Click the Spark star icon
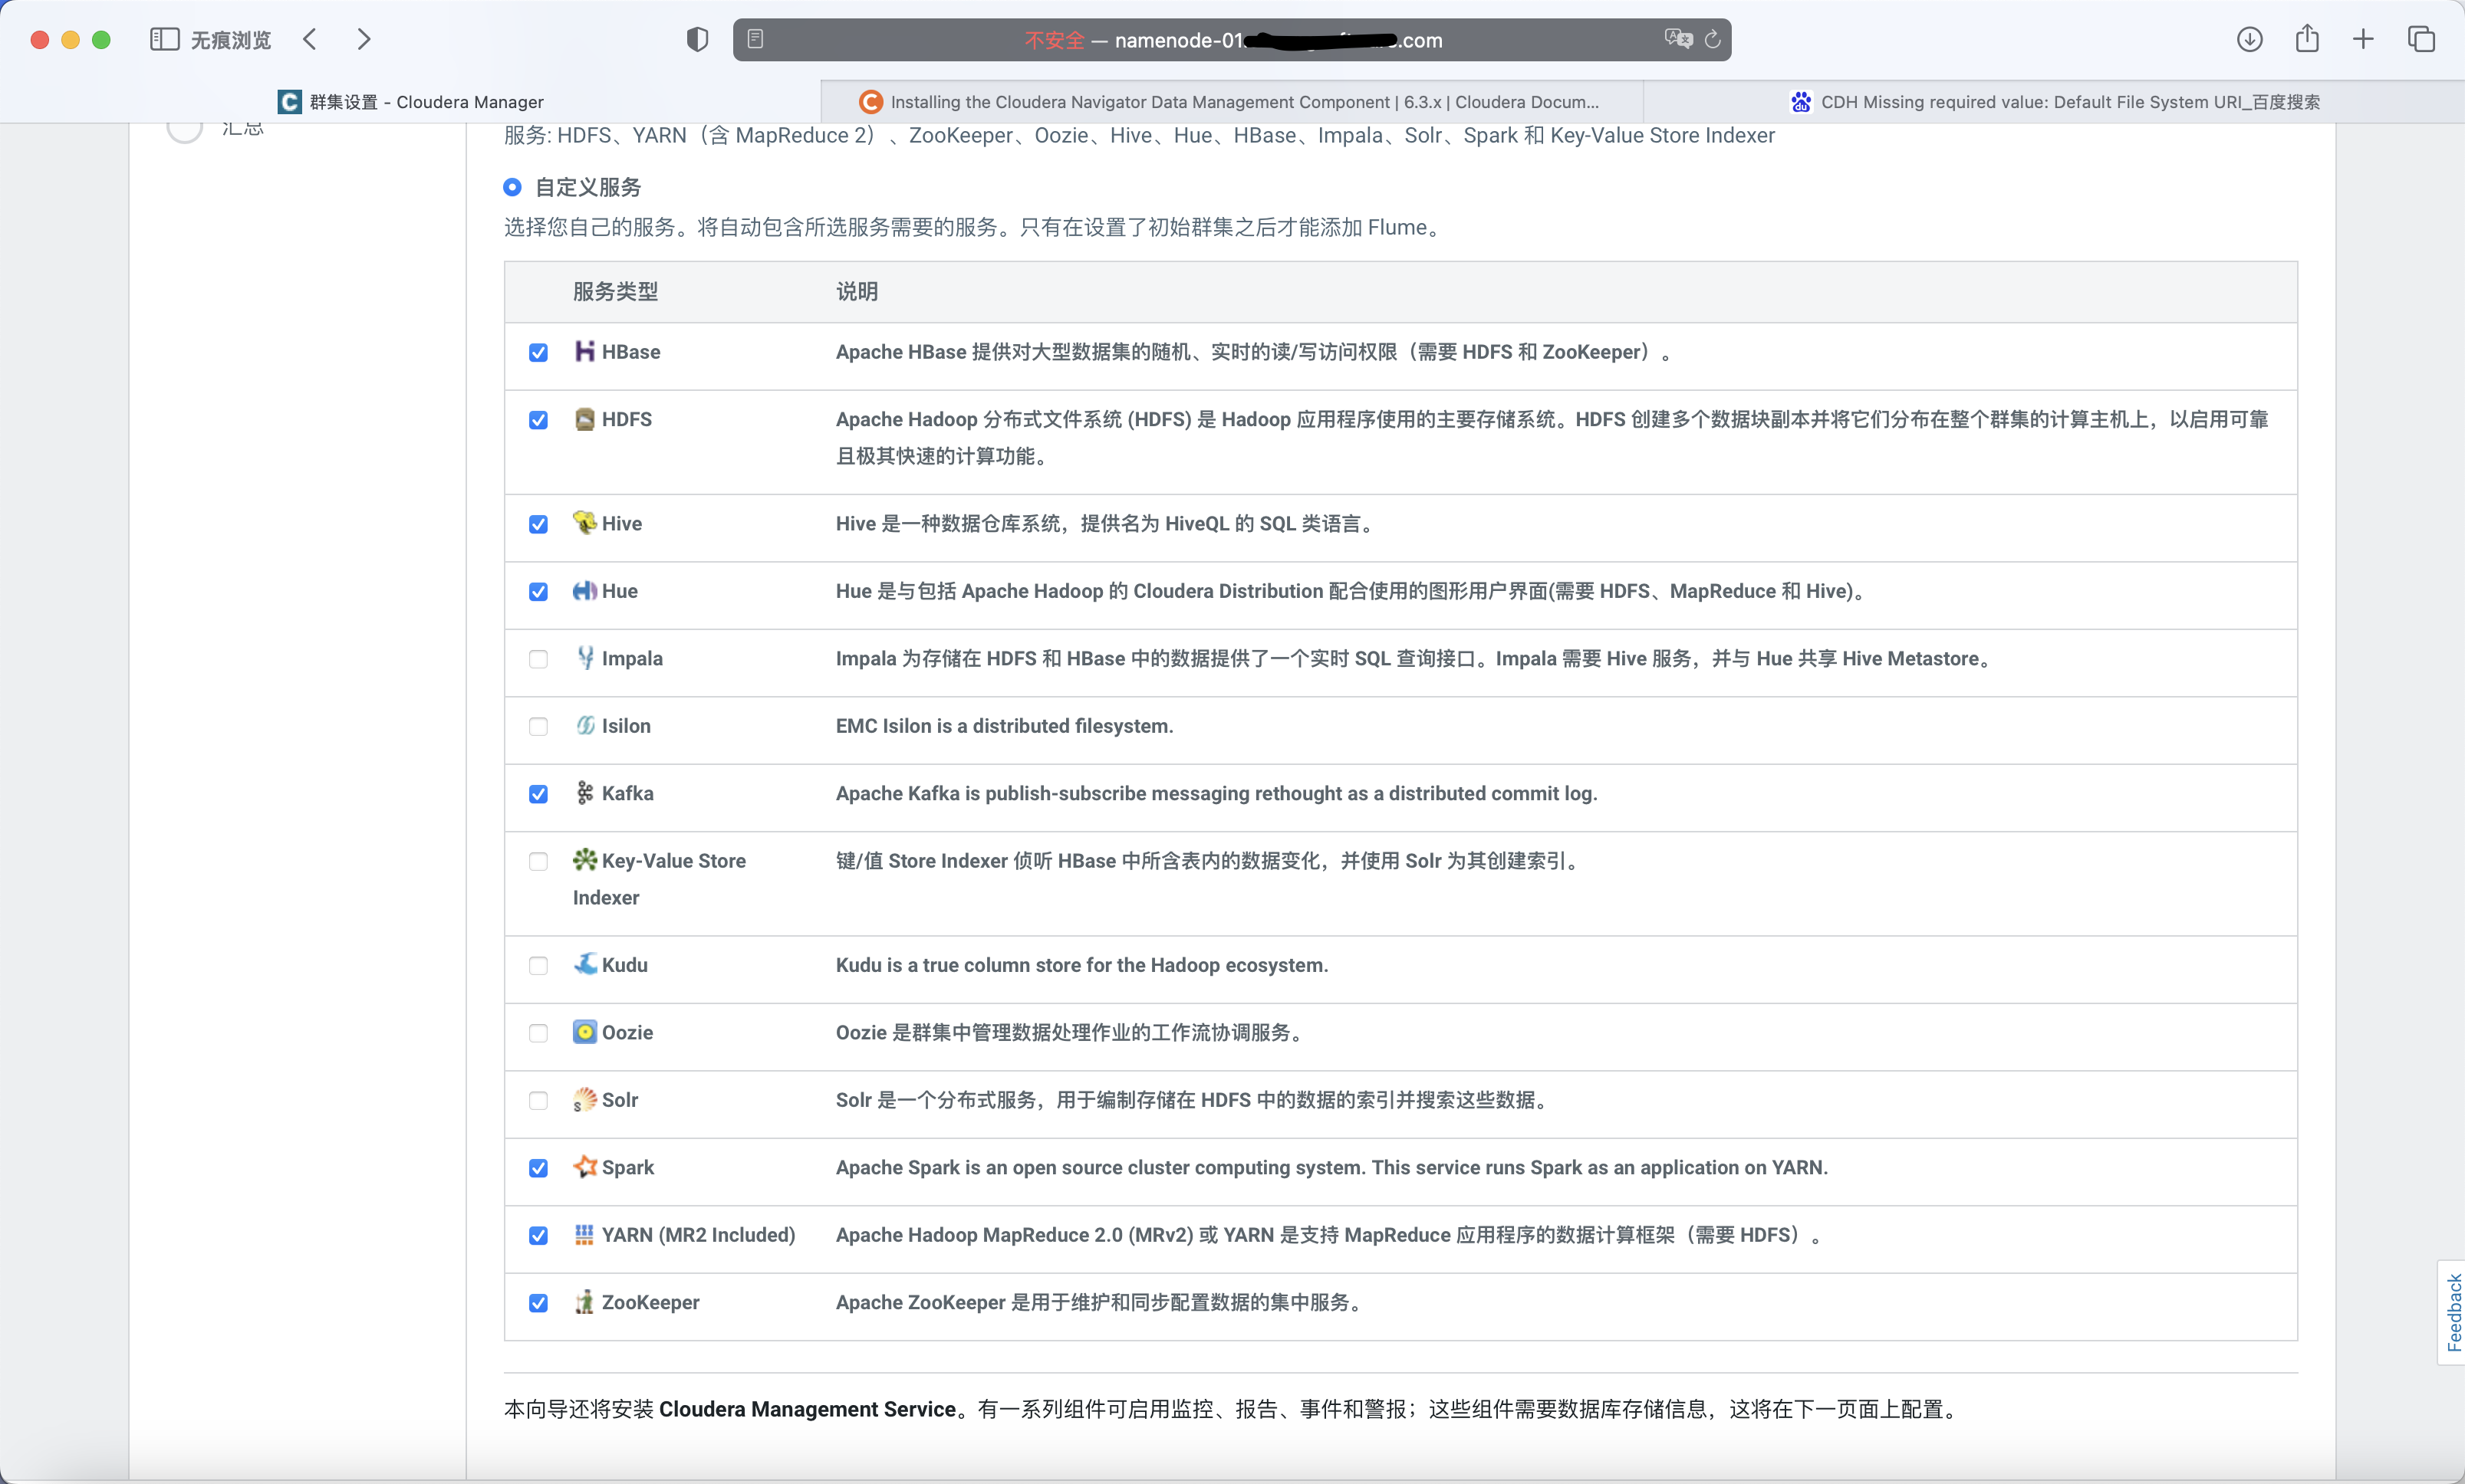The width and height of the screenshot is (2465, 1484). pos(584,1166)
